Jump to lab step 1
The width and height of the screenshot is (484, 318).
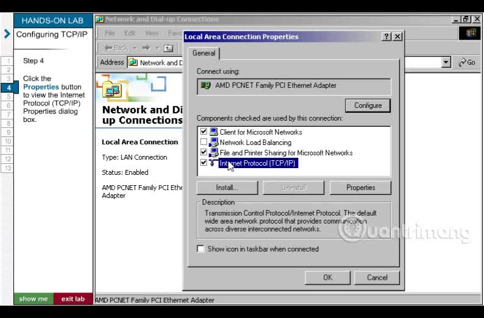click(x=9, y=61)
